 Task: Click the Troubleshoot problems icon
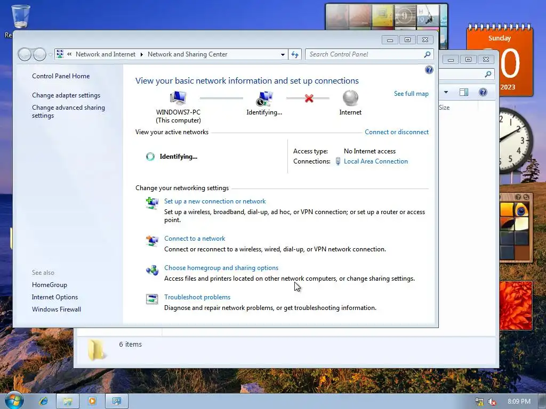point(152,299)
